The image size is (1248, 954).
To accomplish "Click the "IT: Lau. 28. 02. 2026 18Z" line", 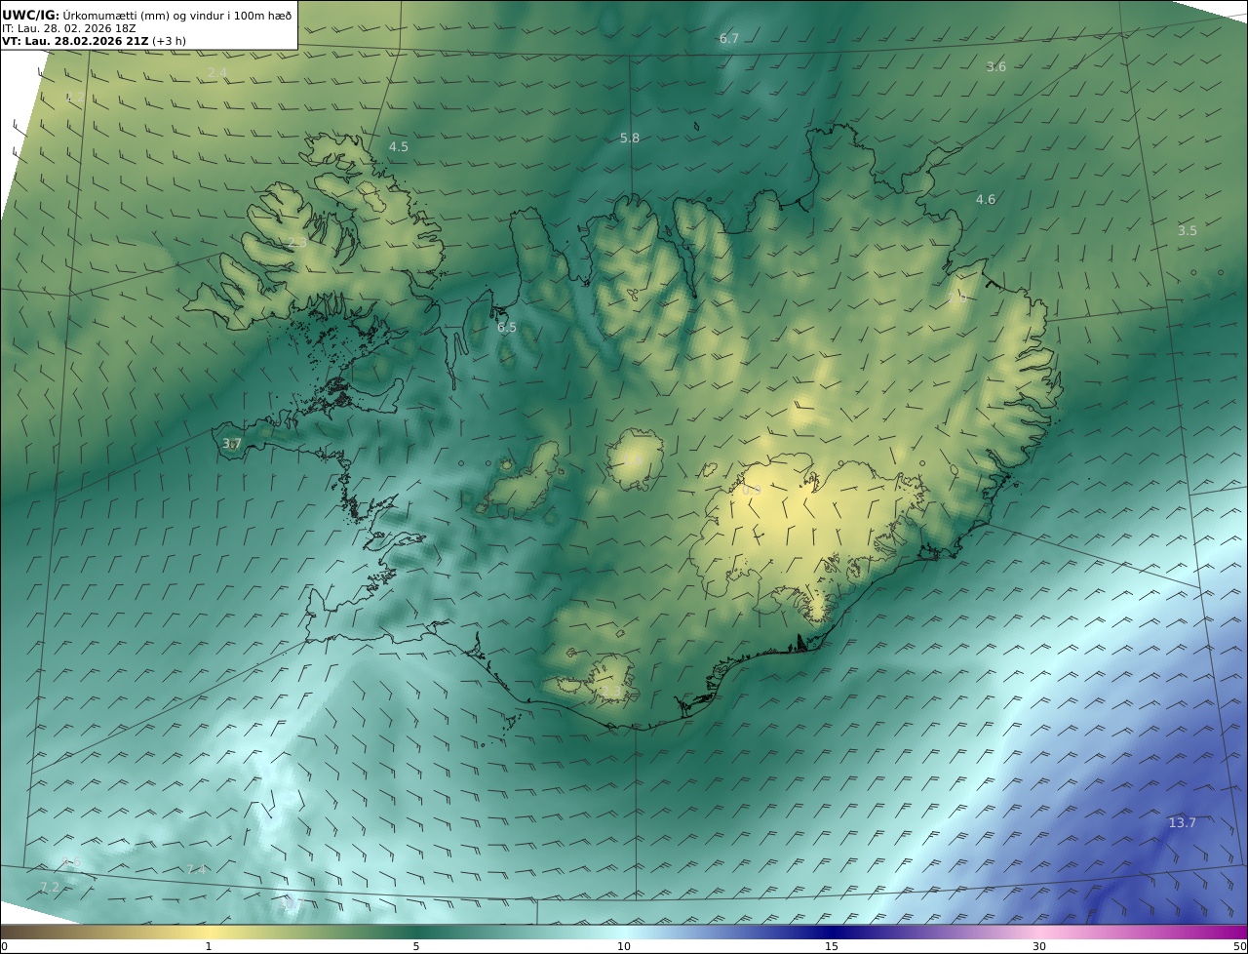I will point(68,28).
